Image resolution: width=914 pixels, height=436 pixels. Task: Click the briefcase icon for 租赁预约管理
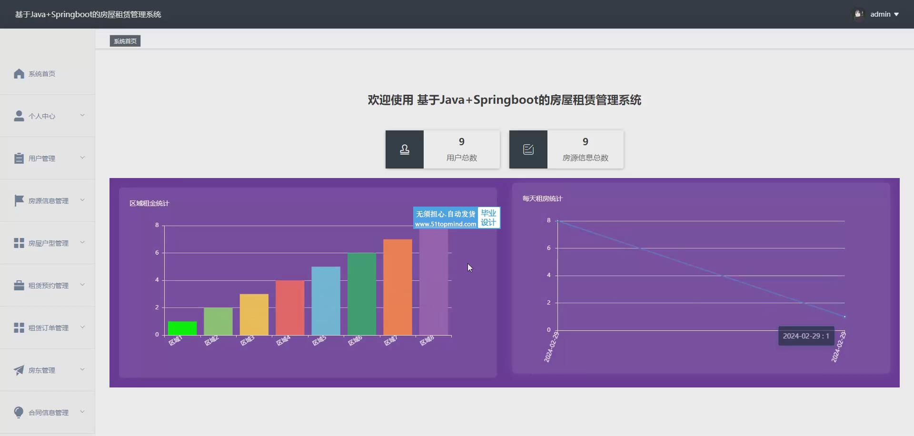coord(19,286)
